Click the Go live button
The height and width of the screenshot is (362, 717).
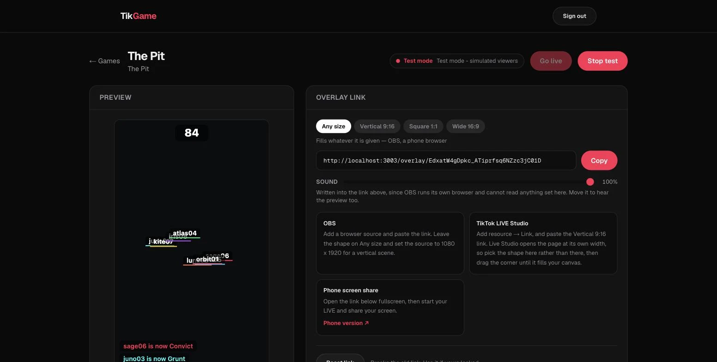coord(551,61)
